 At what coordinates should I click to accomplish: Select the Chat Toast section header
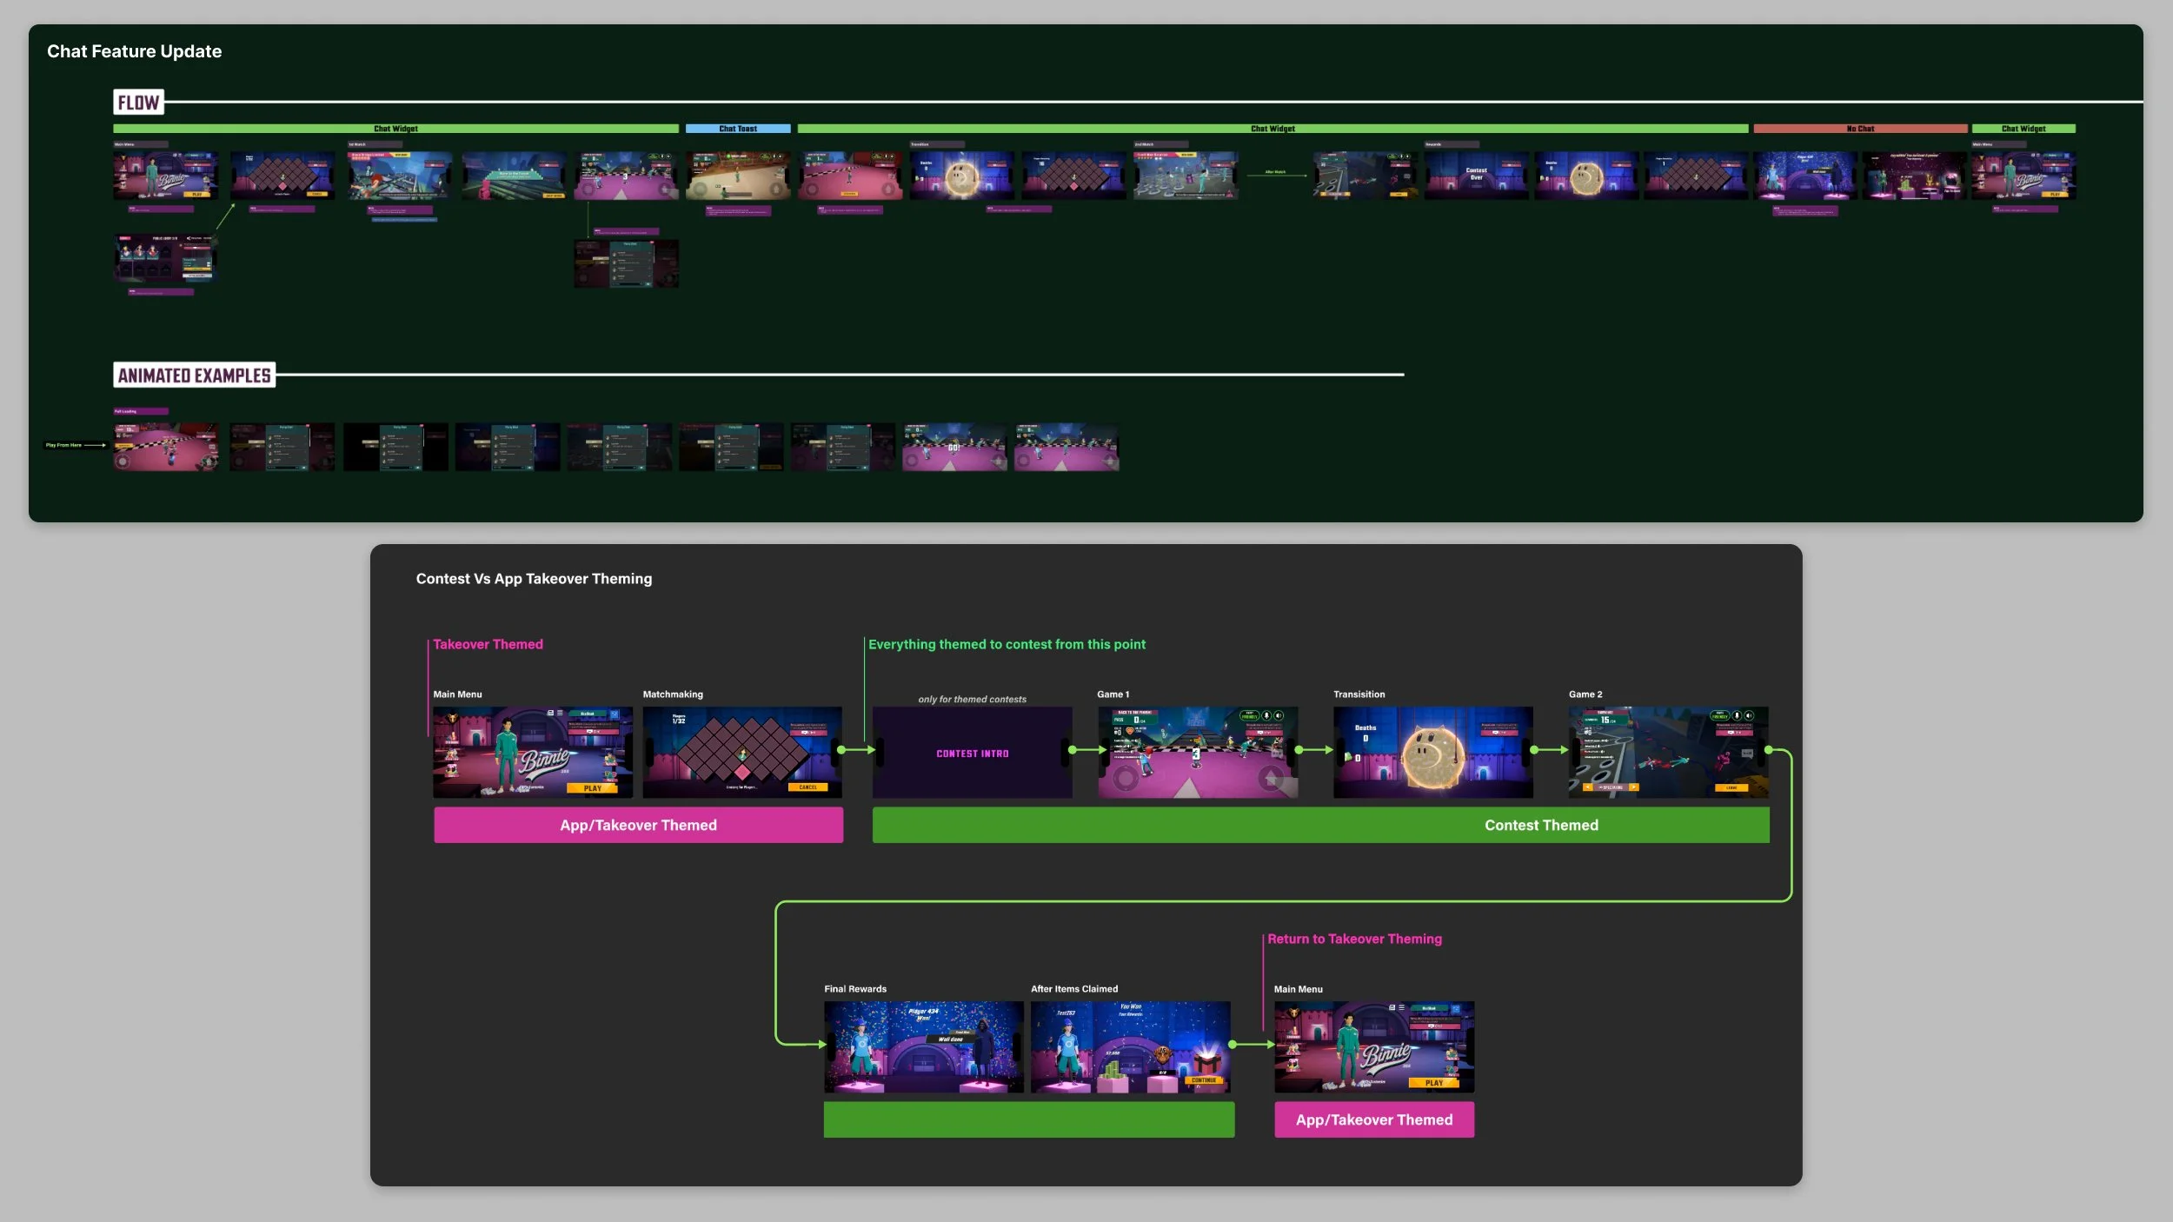coord(739,128)
